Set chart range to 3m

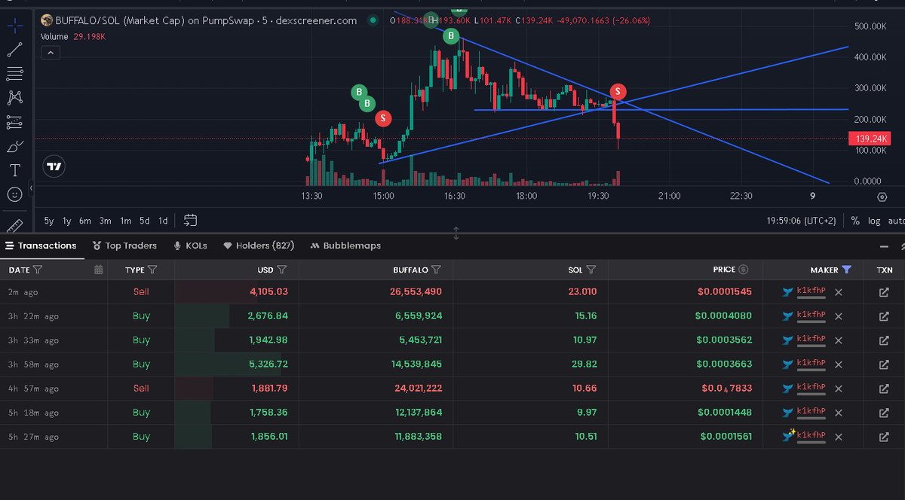pos(105,221)
